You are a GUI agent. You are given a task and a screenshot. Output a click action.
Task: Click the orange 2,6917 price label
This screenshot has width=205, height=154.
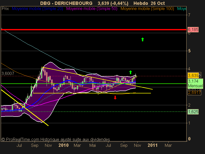[x=194, y=93]
